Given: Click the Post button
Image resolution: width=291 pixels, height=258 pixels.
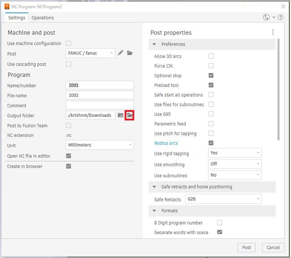Looking at the screenshot, I should tap(246, 247).
